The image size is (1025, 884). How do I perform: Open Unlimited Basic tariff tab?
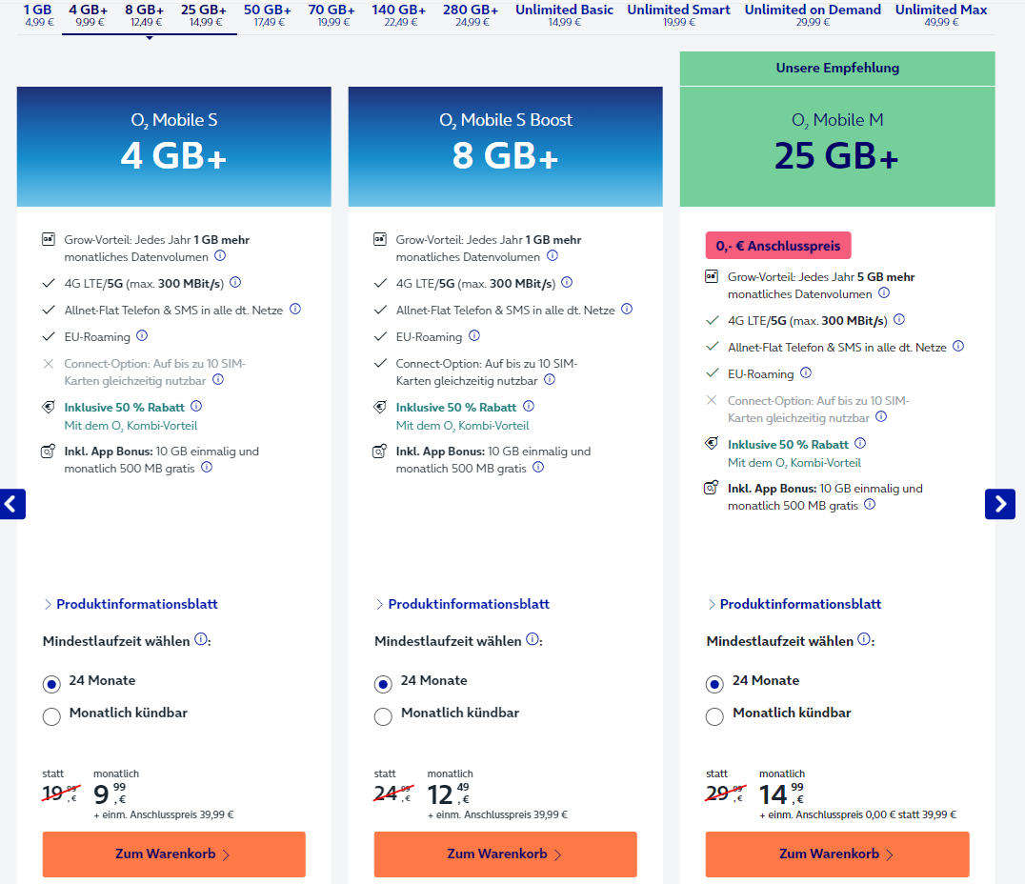[565, 15]
